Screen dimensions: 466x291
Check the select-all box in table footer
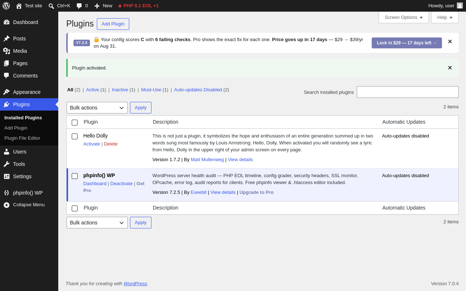(75, 208)
